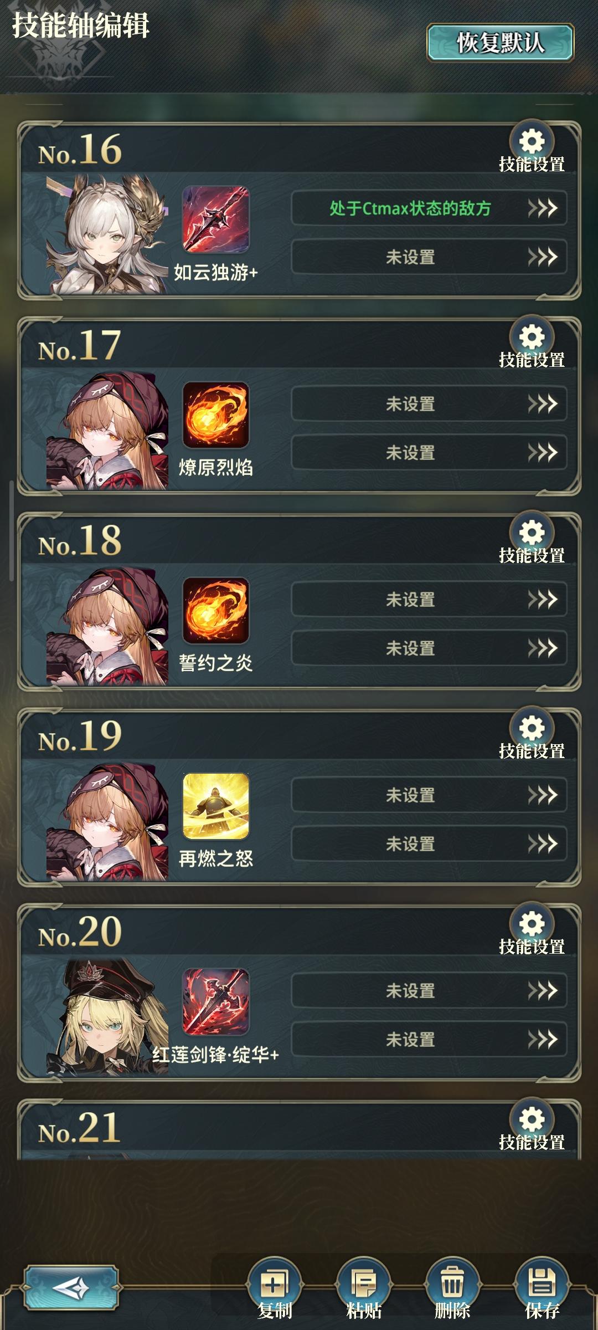Go back with the arrow button

click(x=71, y=1287)
